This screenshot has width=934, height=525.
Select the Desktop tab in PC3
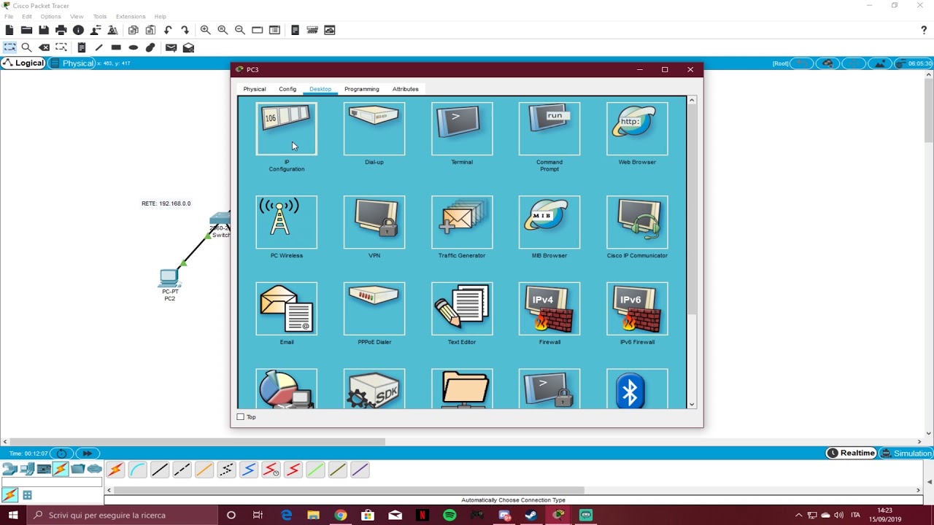pos(320,89)
